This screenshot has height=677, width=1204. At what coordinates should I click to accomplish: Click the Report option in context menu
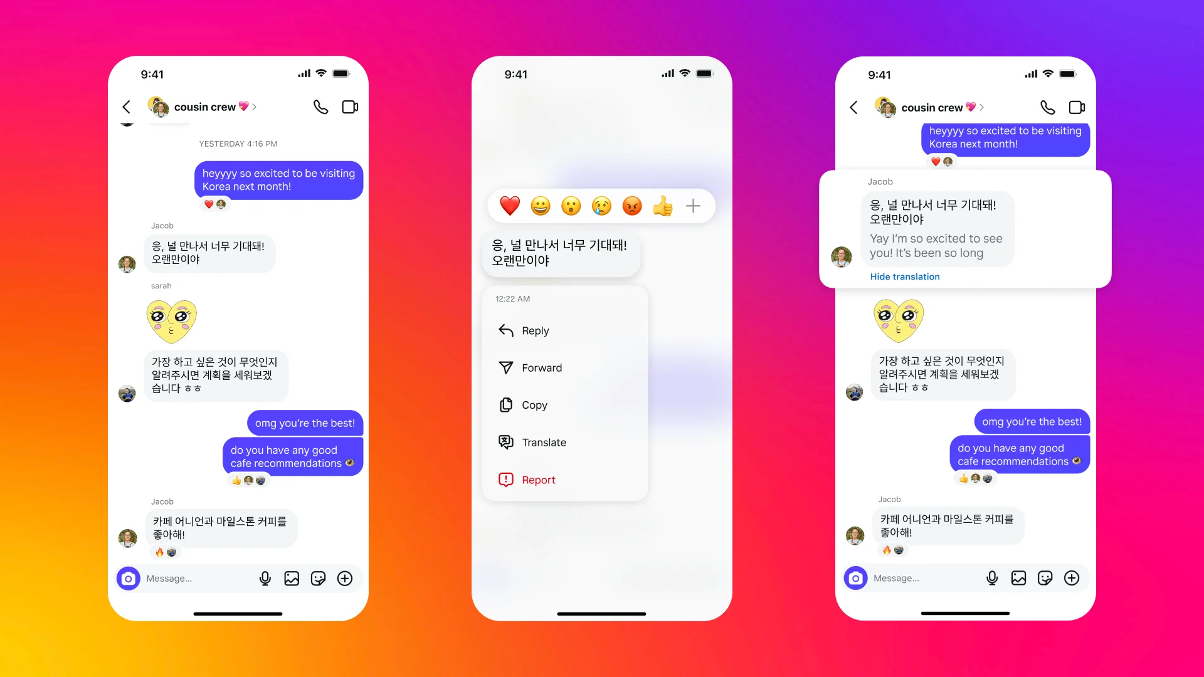click(x=537, y=480)
